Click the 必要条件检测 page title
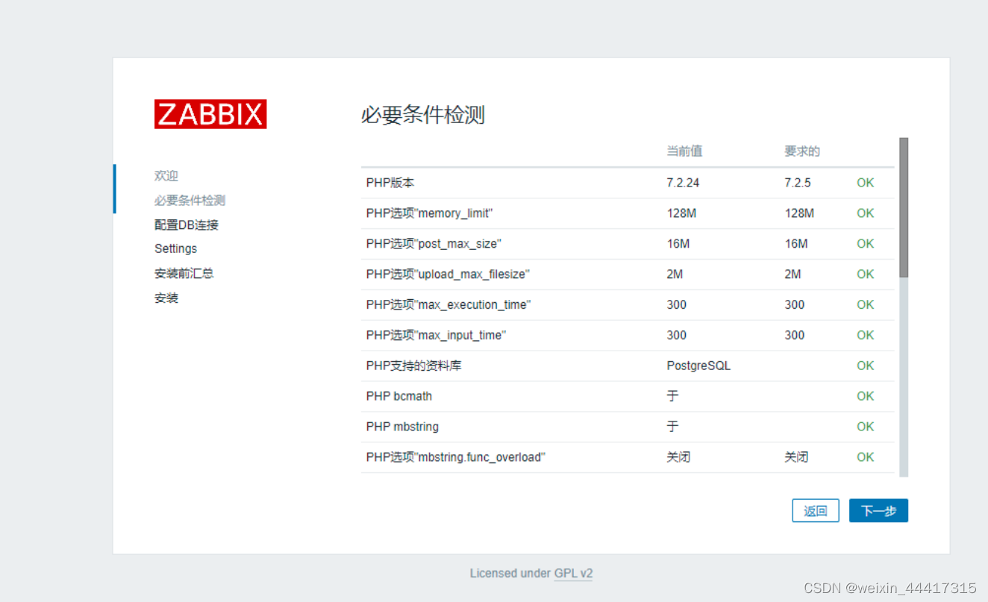 422,116
